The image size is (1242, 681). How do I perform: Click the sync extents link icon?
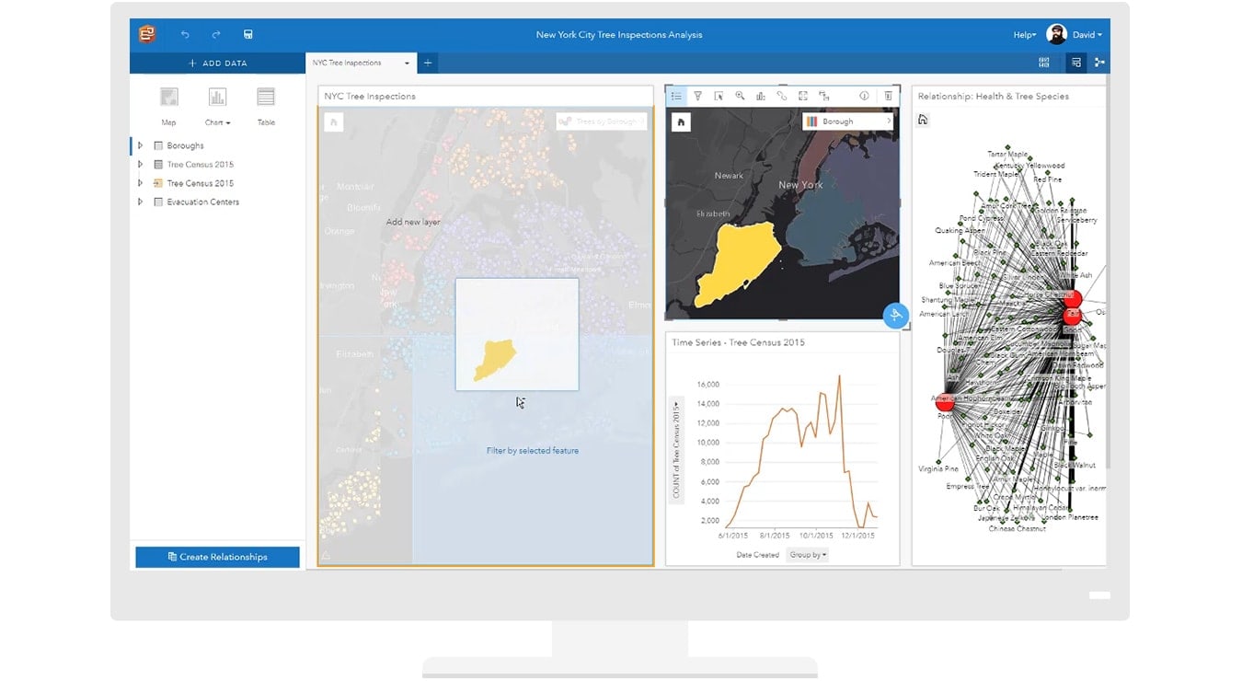click(782, 96)
